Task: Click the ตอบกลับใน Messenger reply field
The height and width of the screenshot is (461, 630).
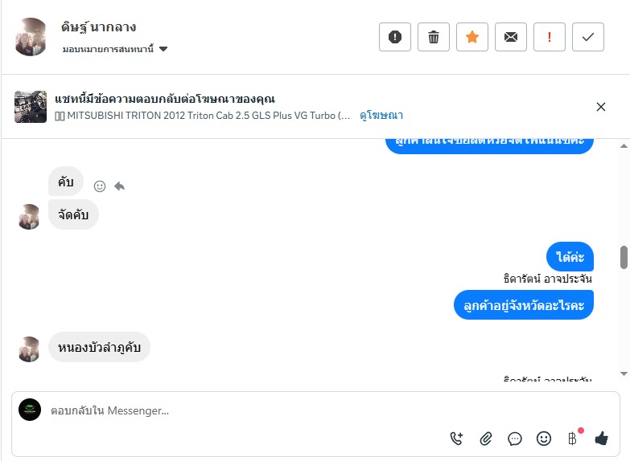Action: (241, 410)
